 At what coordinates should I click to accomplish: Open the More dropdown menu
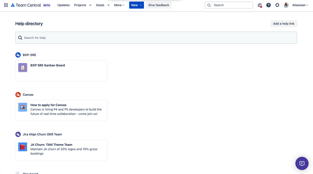[119, 5]
